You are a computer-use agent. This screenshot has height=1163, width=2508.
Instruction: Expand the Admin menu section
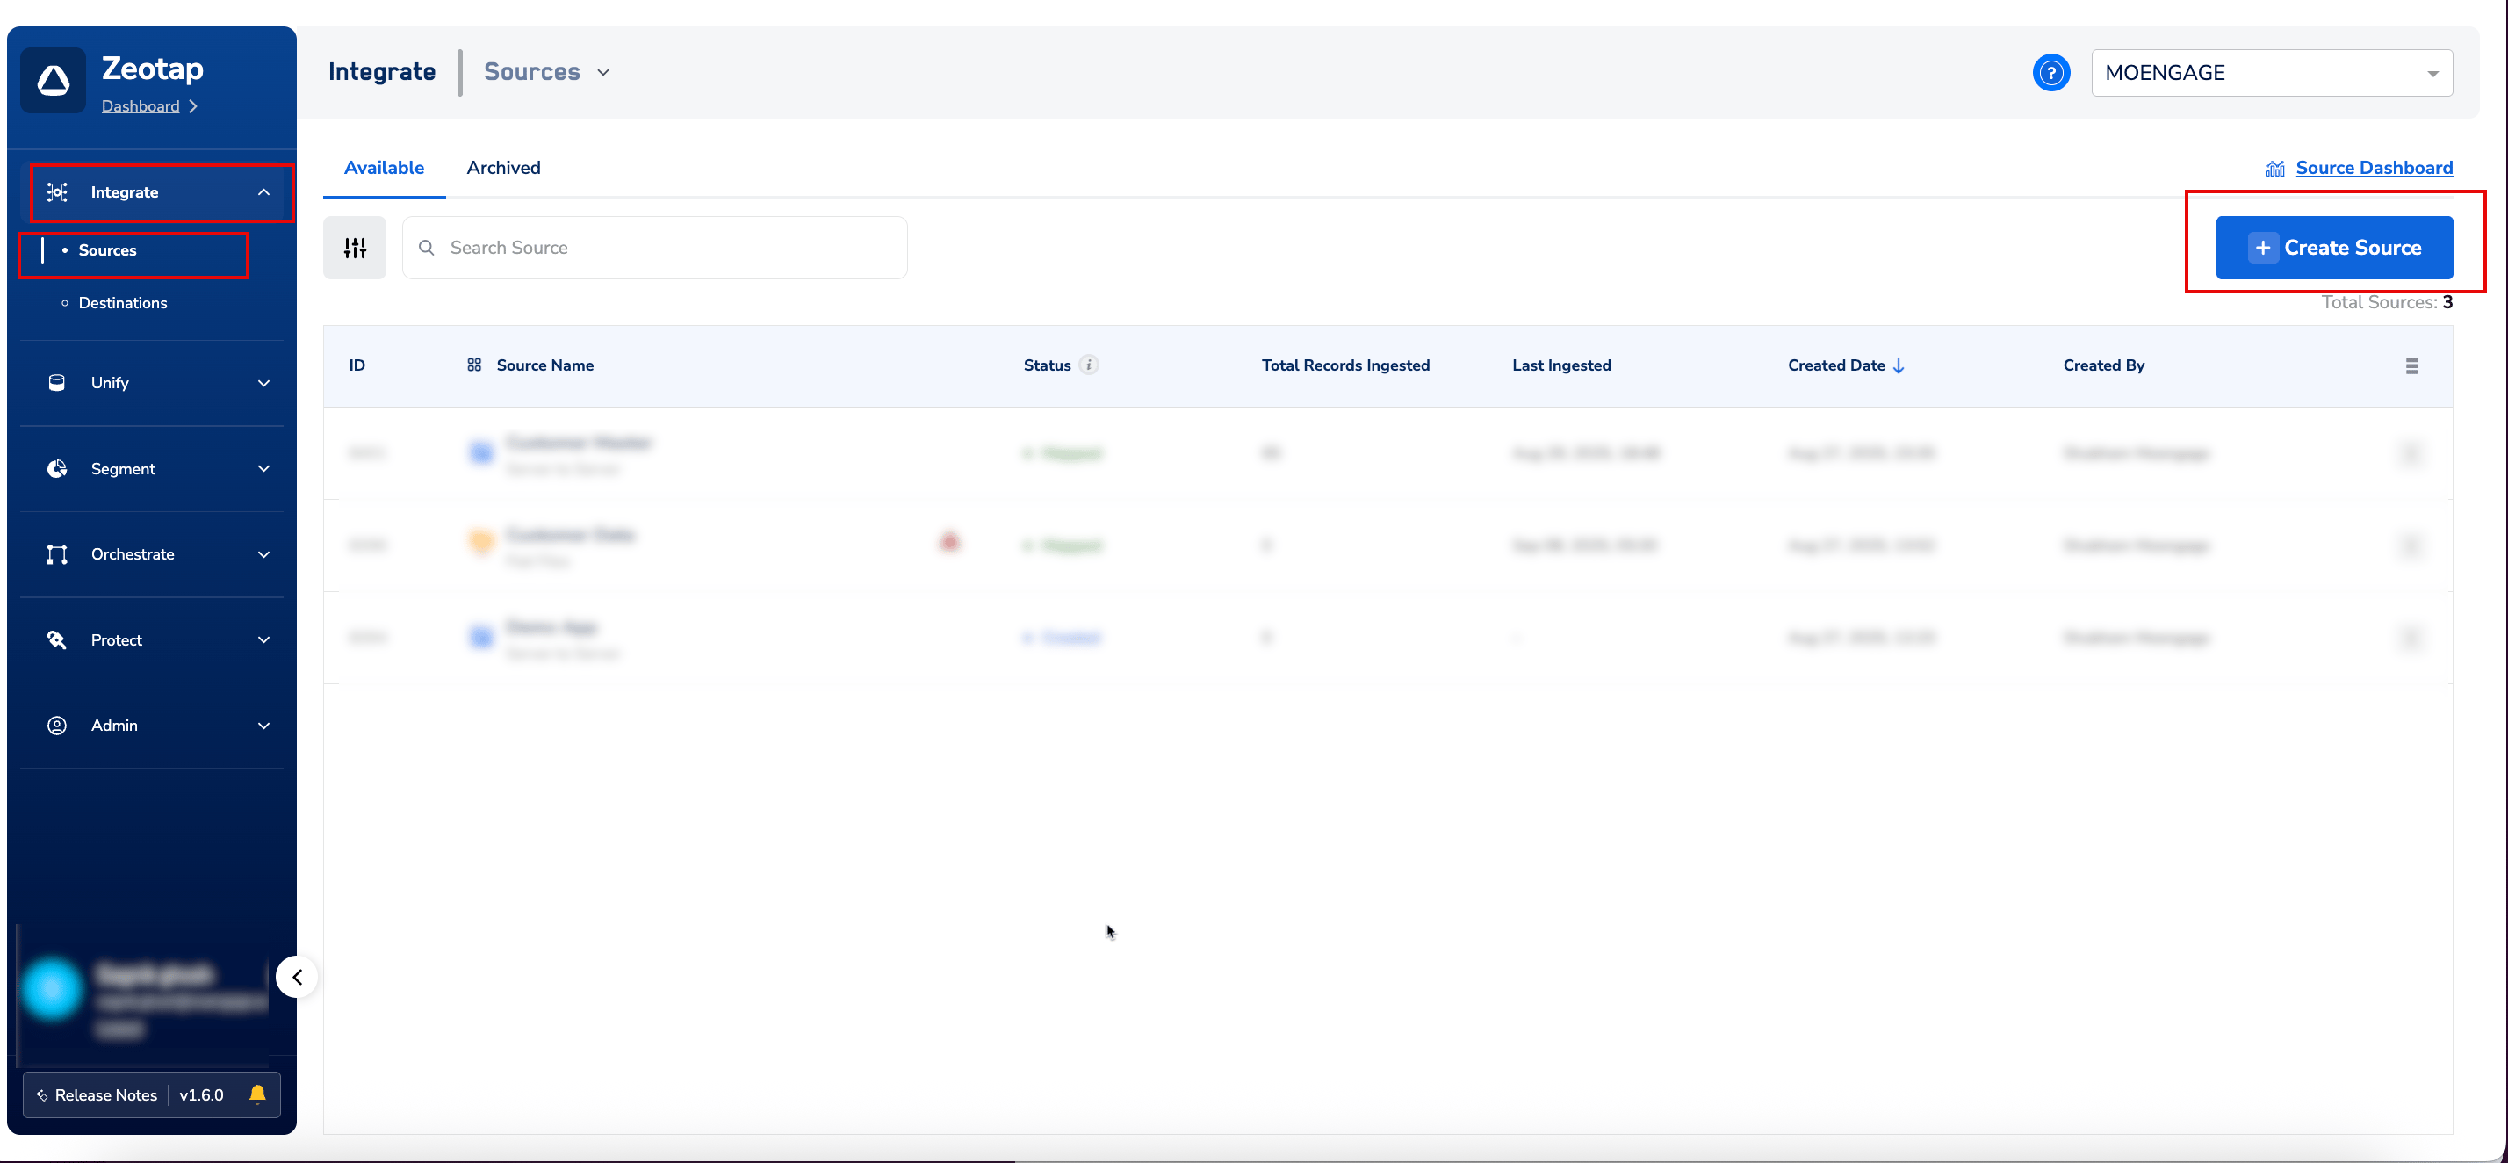click(263, 726)
